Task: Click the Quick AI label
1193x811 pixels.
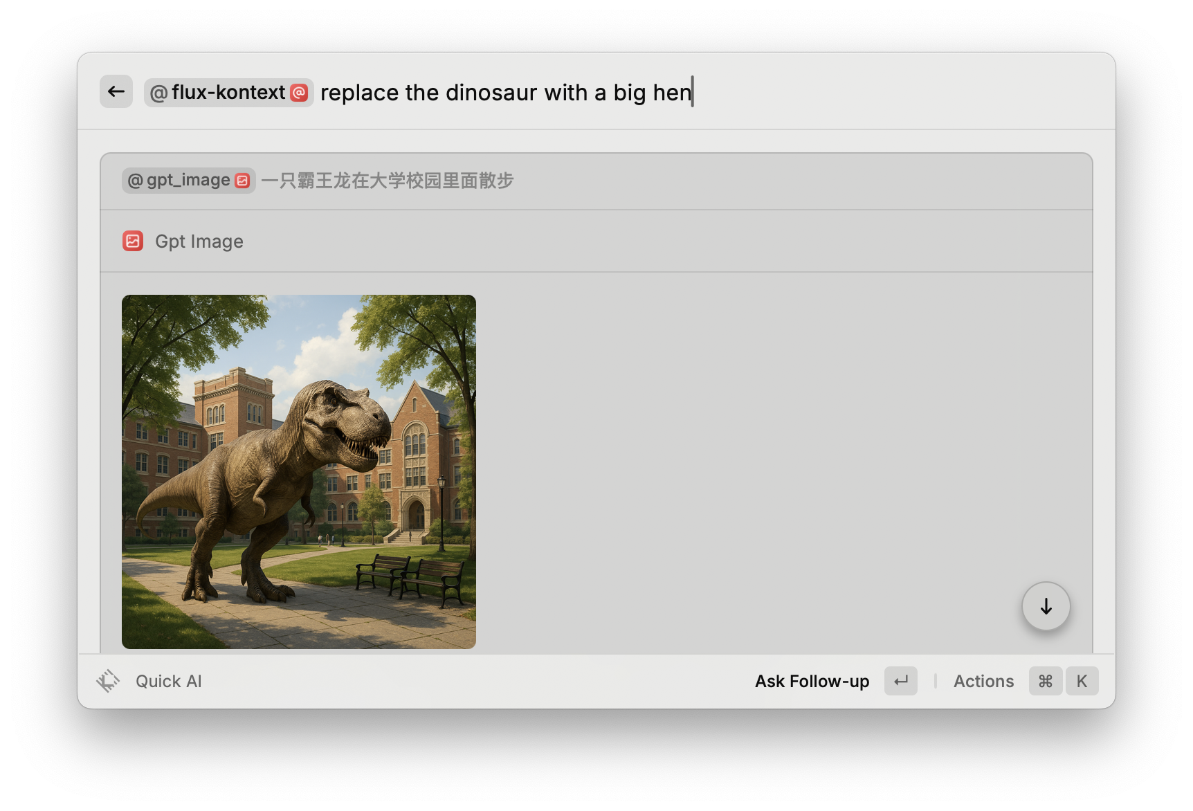Action: point(169,681)
